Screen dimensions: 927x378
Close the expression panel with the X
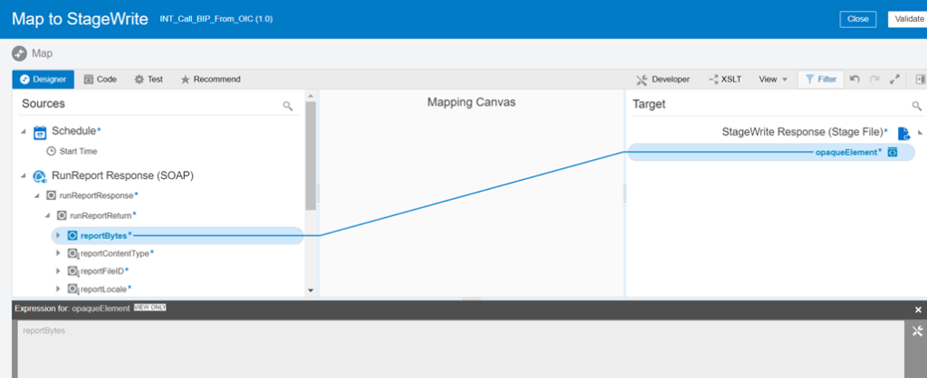[919, 309]
